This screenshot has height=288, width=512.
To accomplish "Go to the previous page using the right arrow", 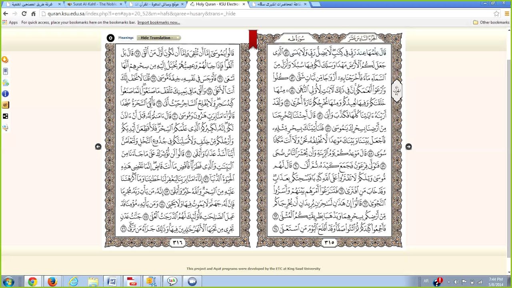I will pos(408,147).
